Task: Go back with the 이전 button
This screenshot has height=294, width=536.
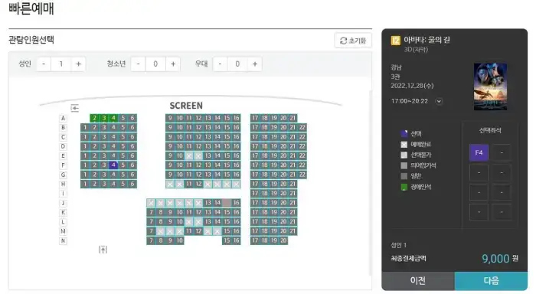Action: tap(418, 281)
